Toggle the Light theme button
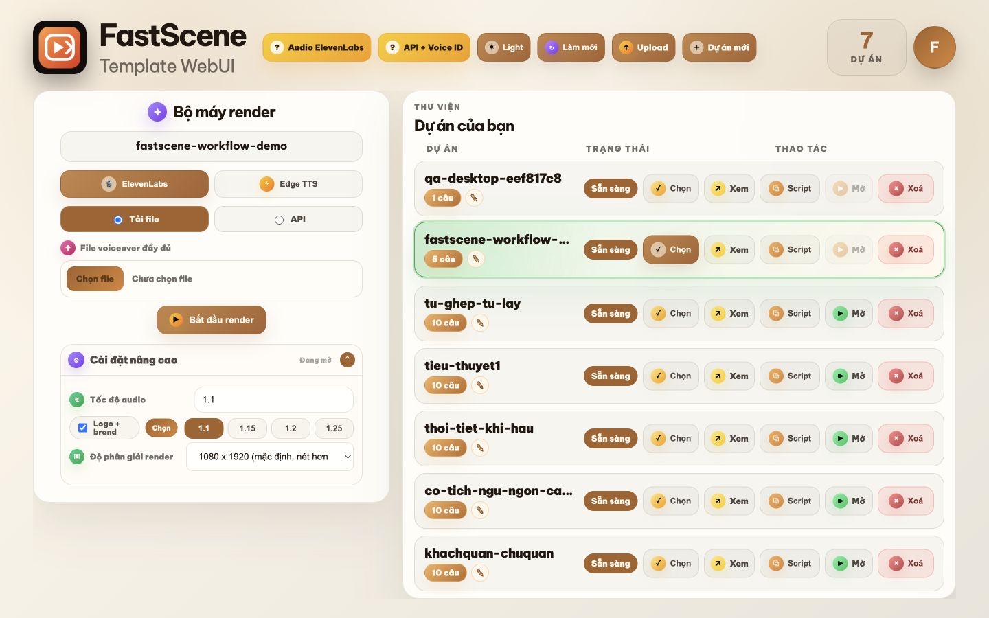The width and height of the screenshot is (989, 618). pos(504,47)
